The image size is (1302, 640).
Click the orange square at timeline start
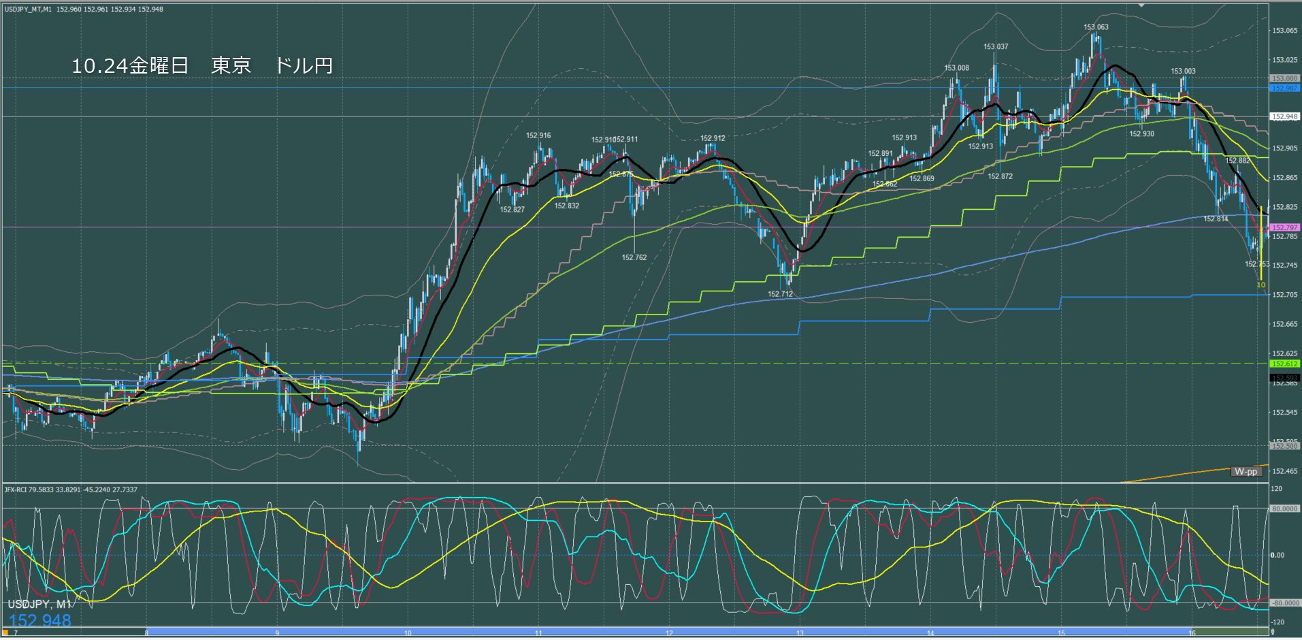pos(5,633)
